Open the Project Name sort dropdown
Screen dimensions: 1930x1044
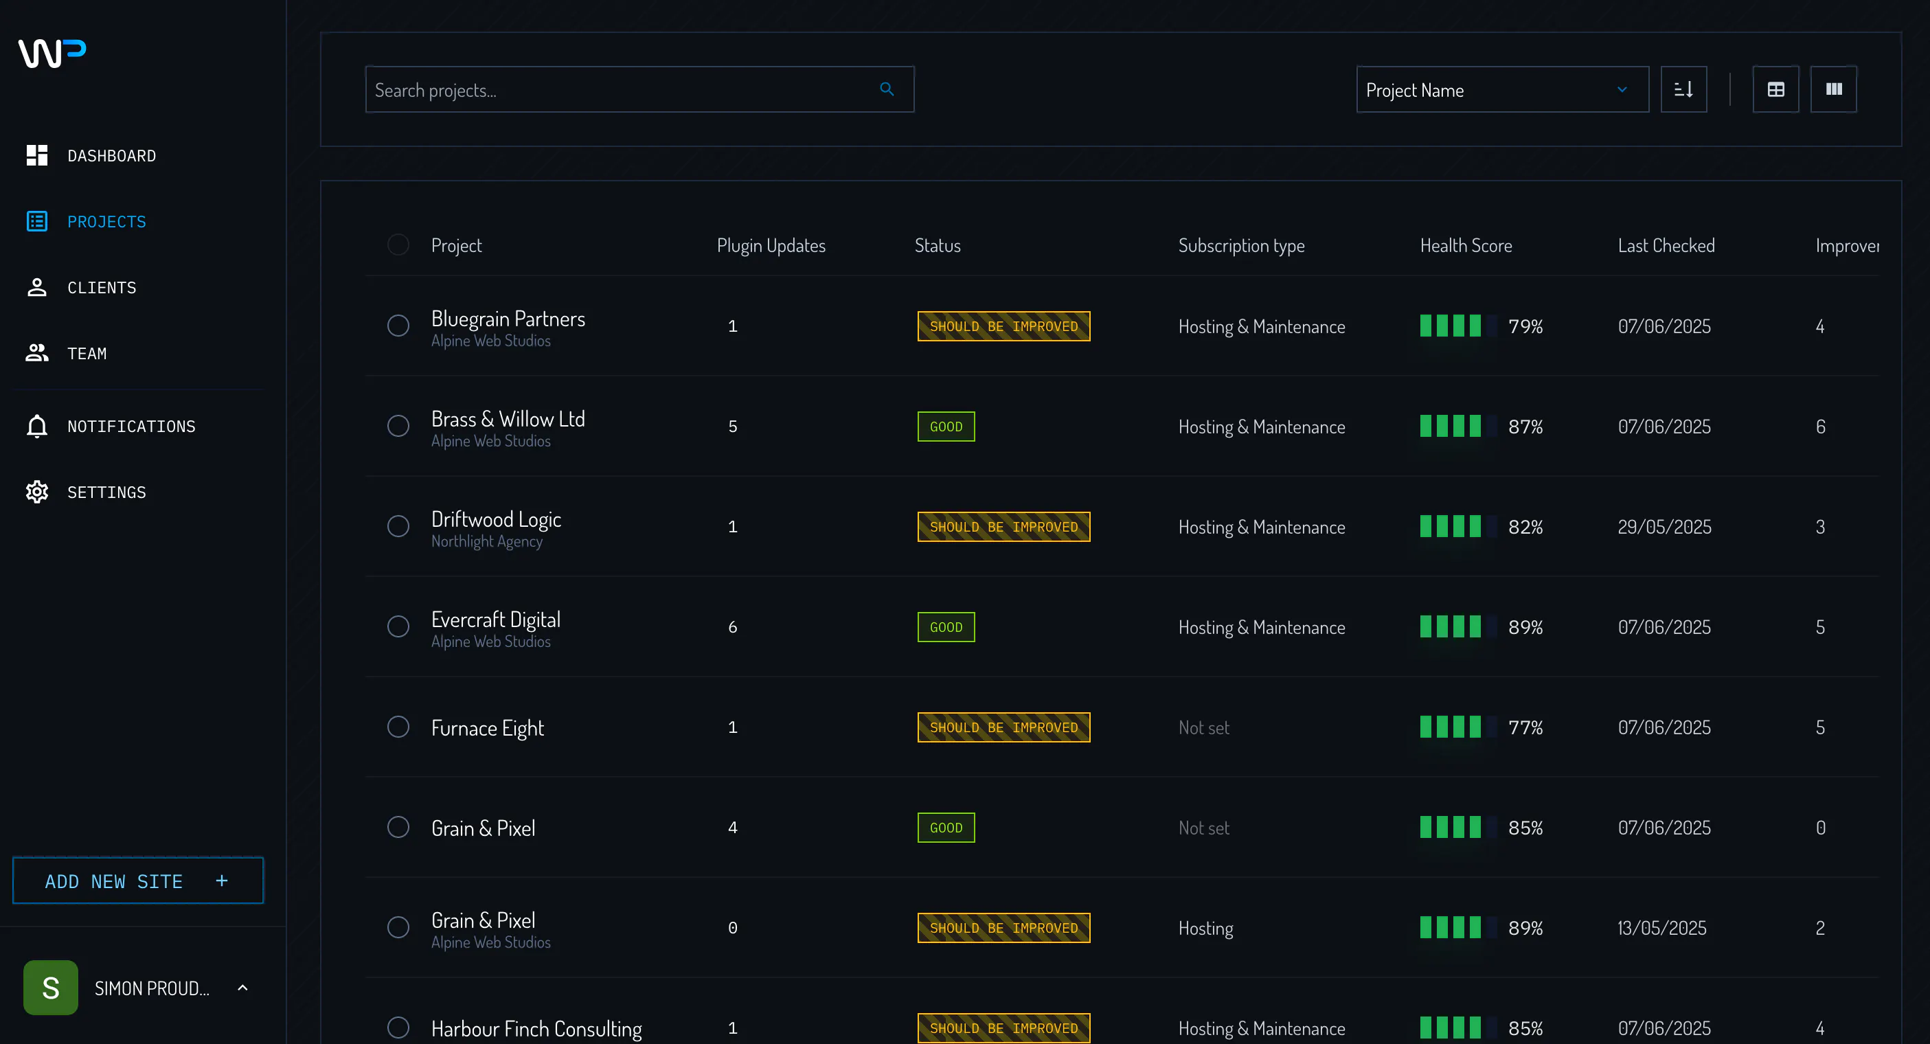(1502, 89)
